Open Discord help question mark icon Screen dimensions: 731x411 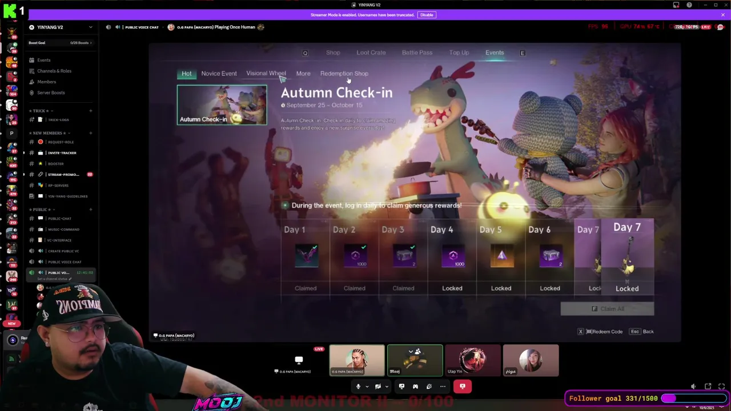point(689,5)
